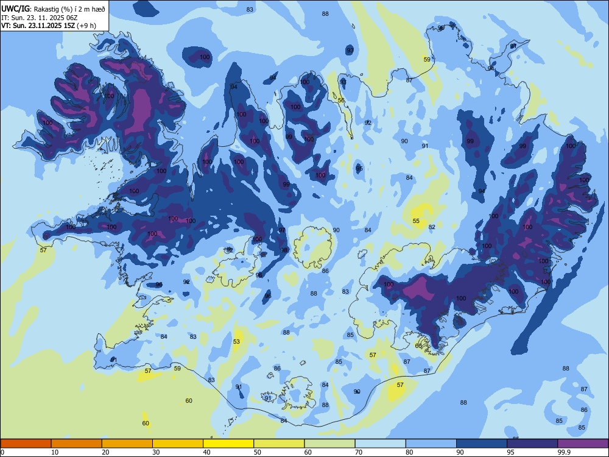Select the legend scale label '30'
This screenshot has height=457, width=609.
coord(156,452)
